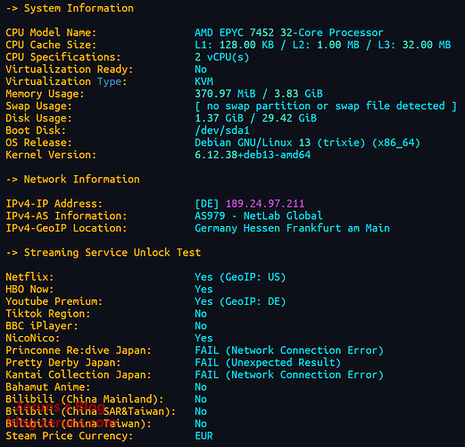
Task: Click the Kantai Collection Japan label
Action: (x=79, y=375)
